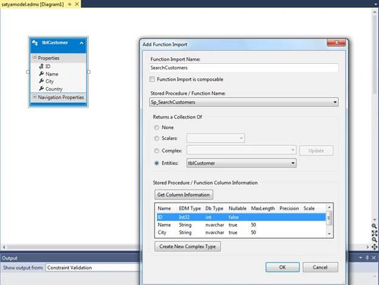Confirm dialog with OK button
Image resolution: width=379 pixels, height=285 pixels.
[x=282, y=267]
